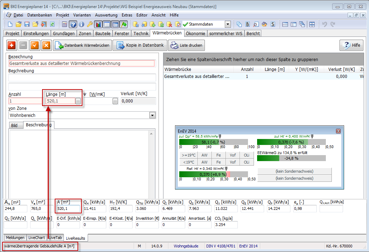Click the overlapping squares copy icon
Image resolution: width=369 pixels, height=252 pixels.
coord(239,24)
